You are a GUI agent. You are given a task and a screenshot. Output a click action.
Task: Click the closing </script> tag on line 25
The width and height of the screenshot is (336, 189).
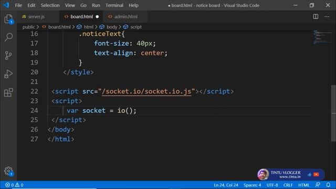coord(69,120)
